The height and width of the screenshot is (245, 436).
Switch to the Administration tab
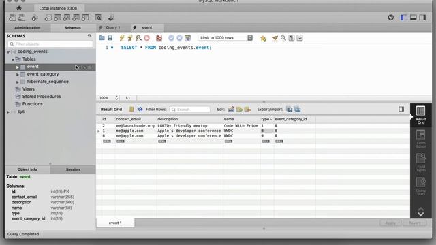pos(27,28)
